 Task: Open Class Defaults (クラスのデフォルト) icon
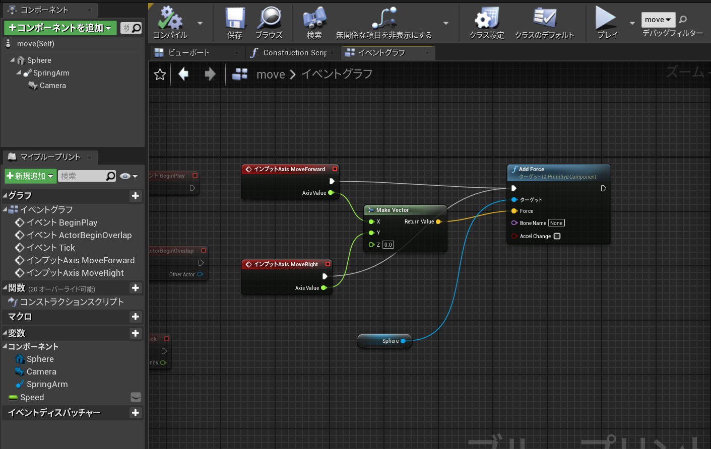(544, 19)
